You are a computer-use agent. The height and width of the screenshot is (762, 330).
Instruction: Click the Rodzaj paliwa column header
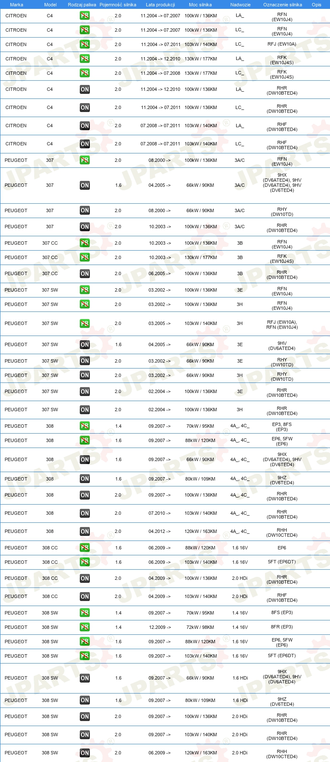pos(82,5)
